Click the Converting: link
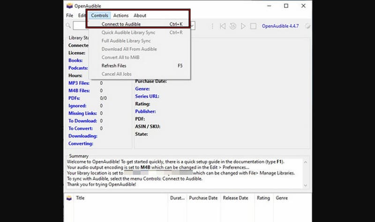 click(81, 144)
